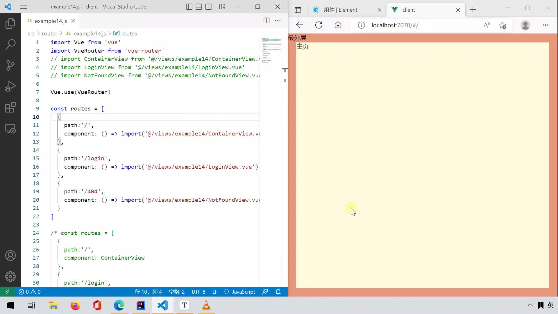Close the example14.js editor tab
Image resolution: width=558 pixels, height=314 pixels.
(x=73, y=21)
